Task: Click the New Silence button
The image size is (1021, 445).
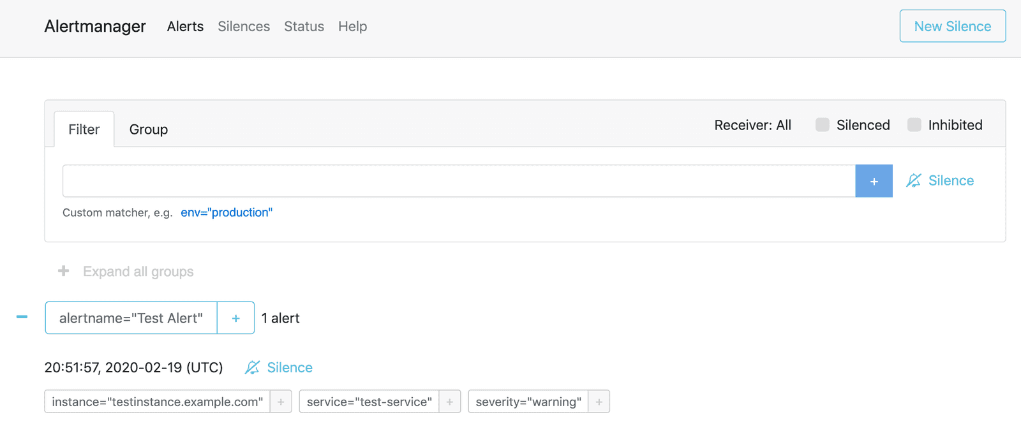Action: (952, 26)
